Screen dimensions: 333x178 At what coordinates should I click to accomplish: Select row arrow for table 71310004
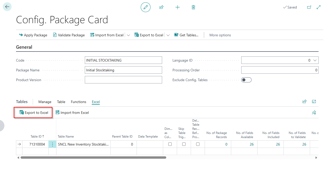pyautogui.click(x=19, y=144)
